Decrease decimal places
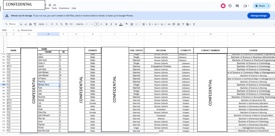Image resolution: width=275 pixels, height=136 pixels. pos(61,24)
